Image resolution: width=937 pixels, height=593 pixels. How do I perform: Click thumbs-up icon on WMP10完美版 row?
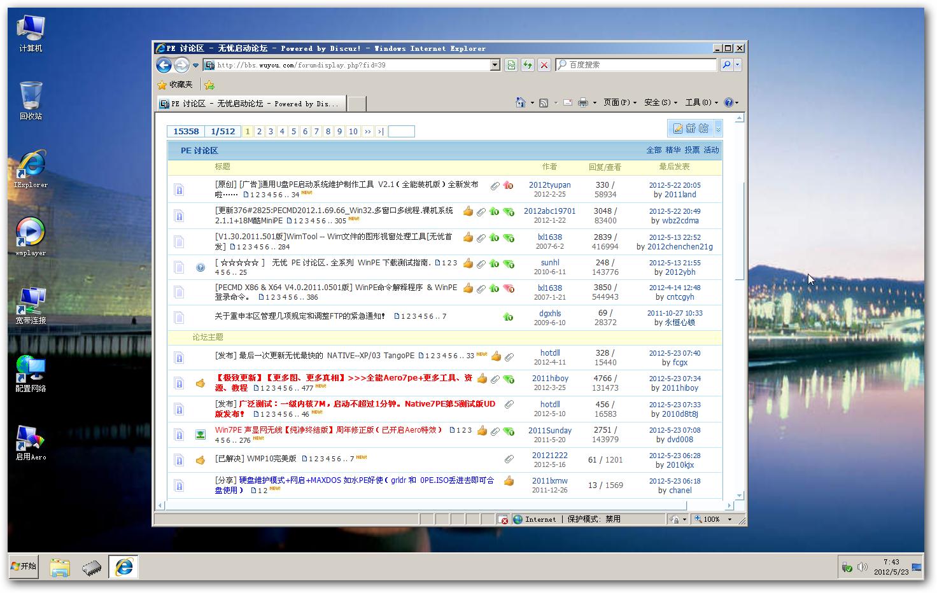(x=201, y=460)
